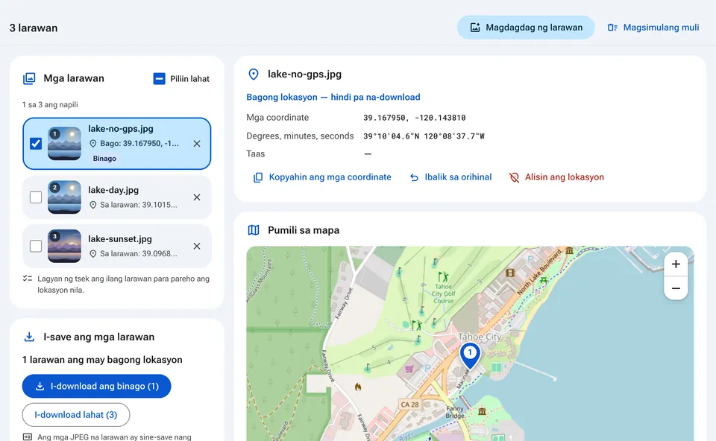Screen dimensions: 716x441
Task: Click I-download lahat (3) button
Action: point(76,415)
